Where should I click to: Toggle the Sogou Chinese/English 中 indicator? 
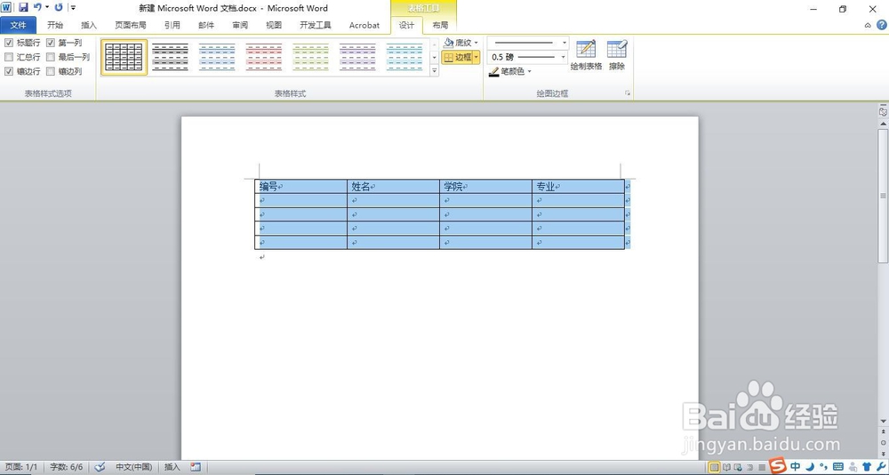796,466
